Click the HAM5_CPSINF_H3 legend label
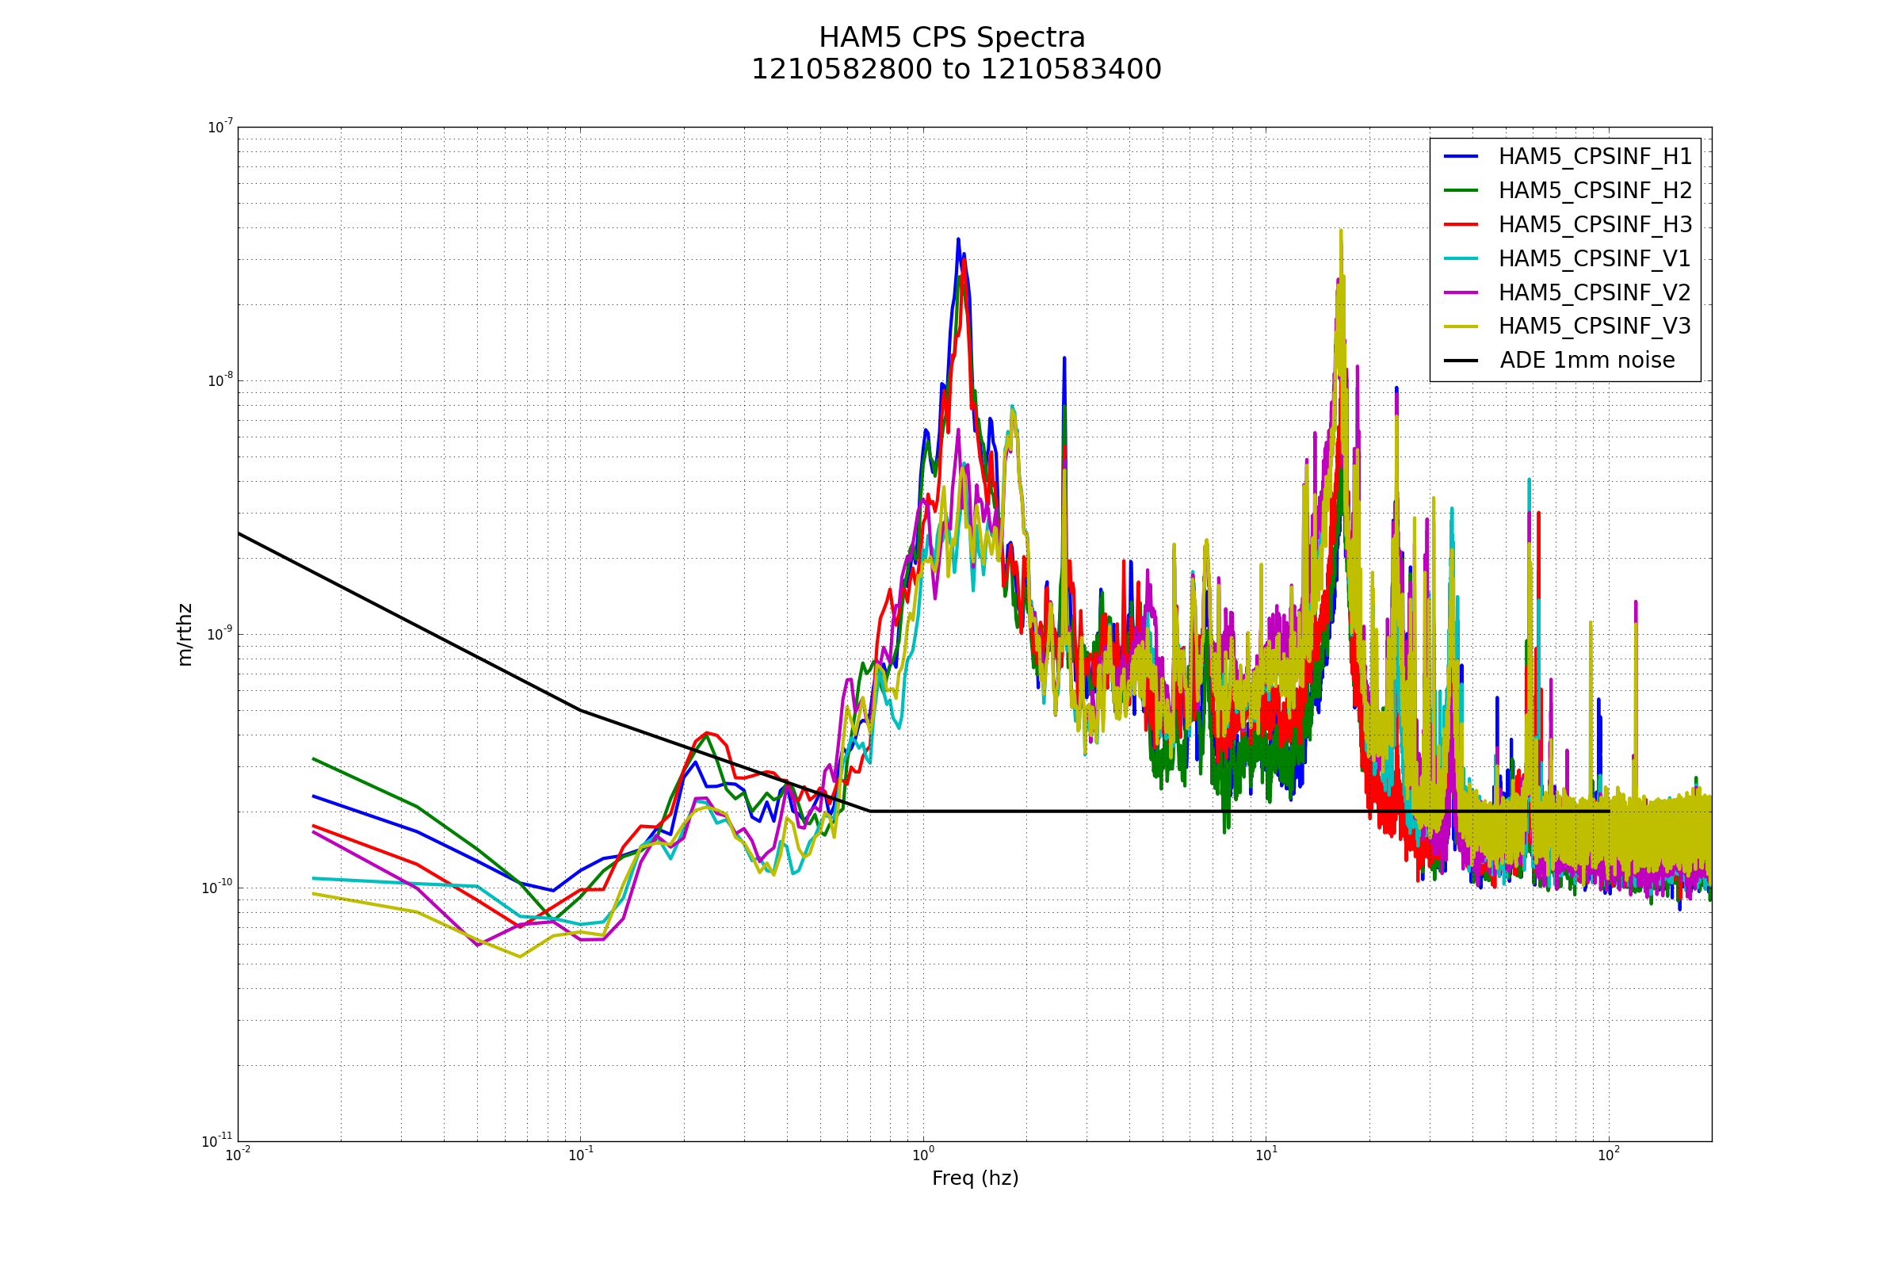 1595,225
